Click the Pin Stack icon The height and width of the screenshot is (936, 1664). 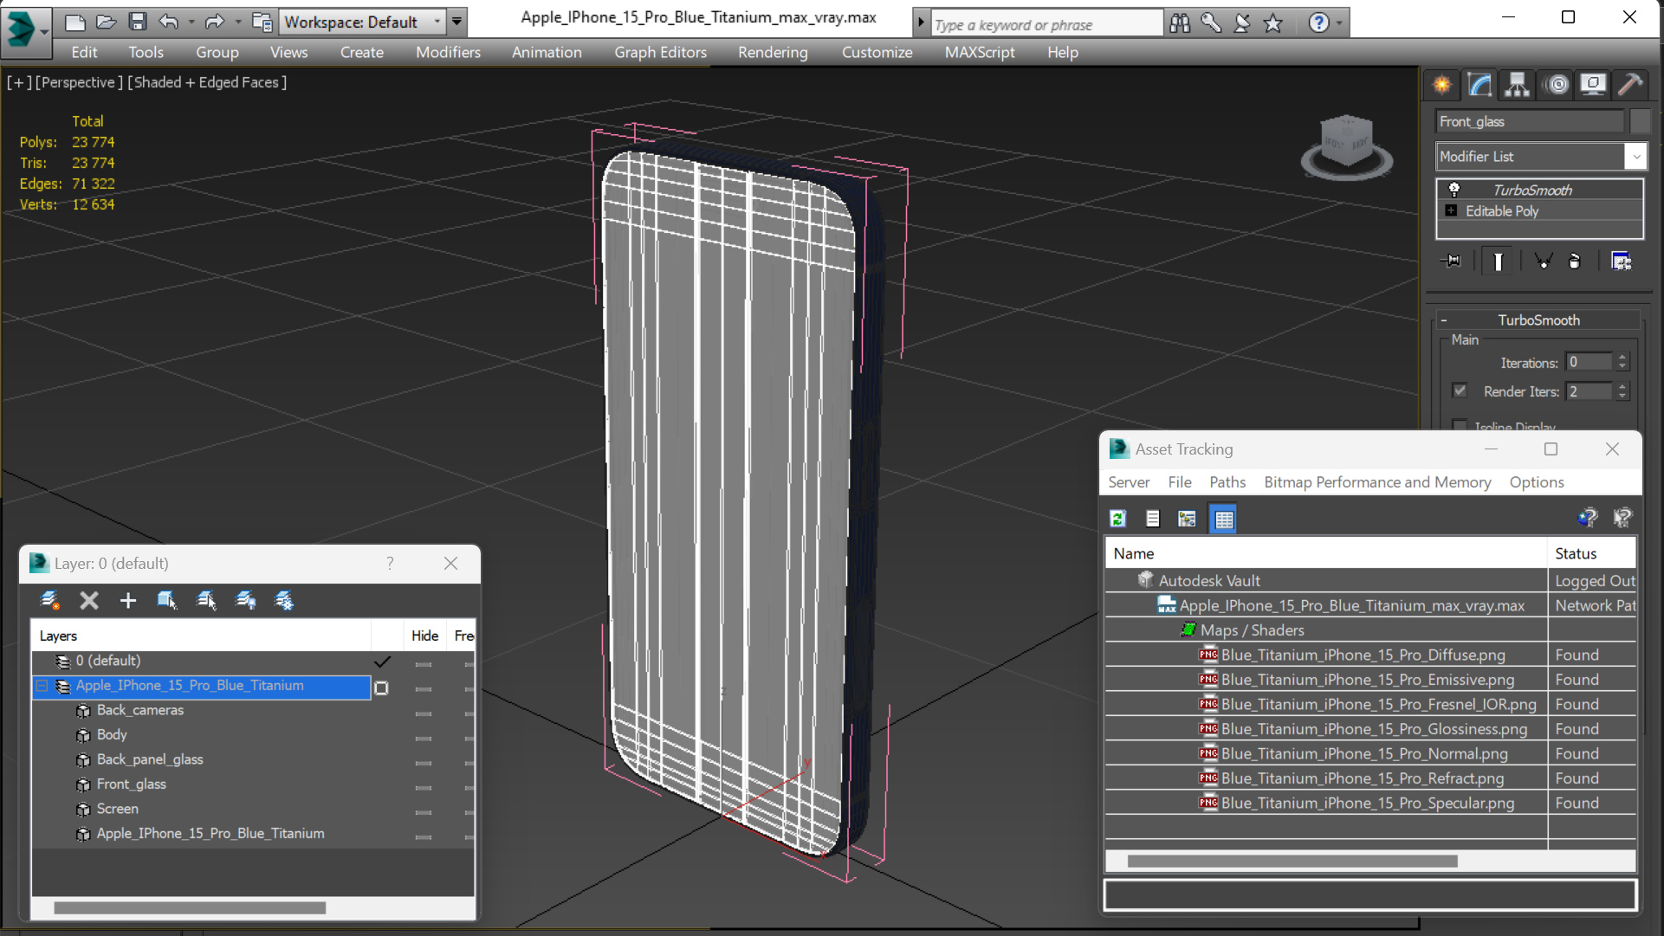pos(1452,261)
